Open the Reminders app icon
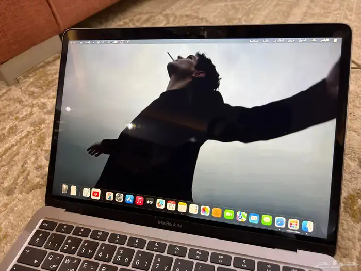361x271 pixels. point(193,209)
